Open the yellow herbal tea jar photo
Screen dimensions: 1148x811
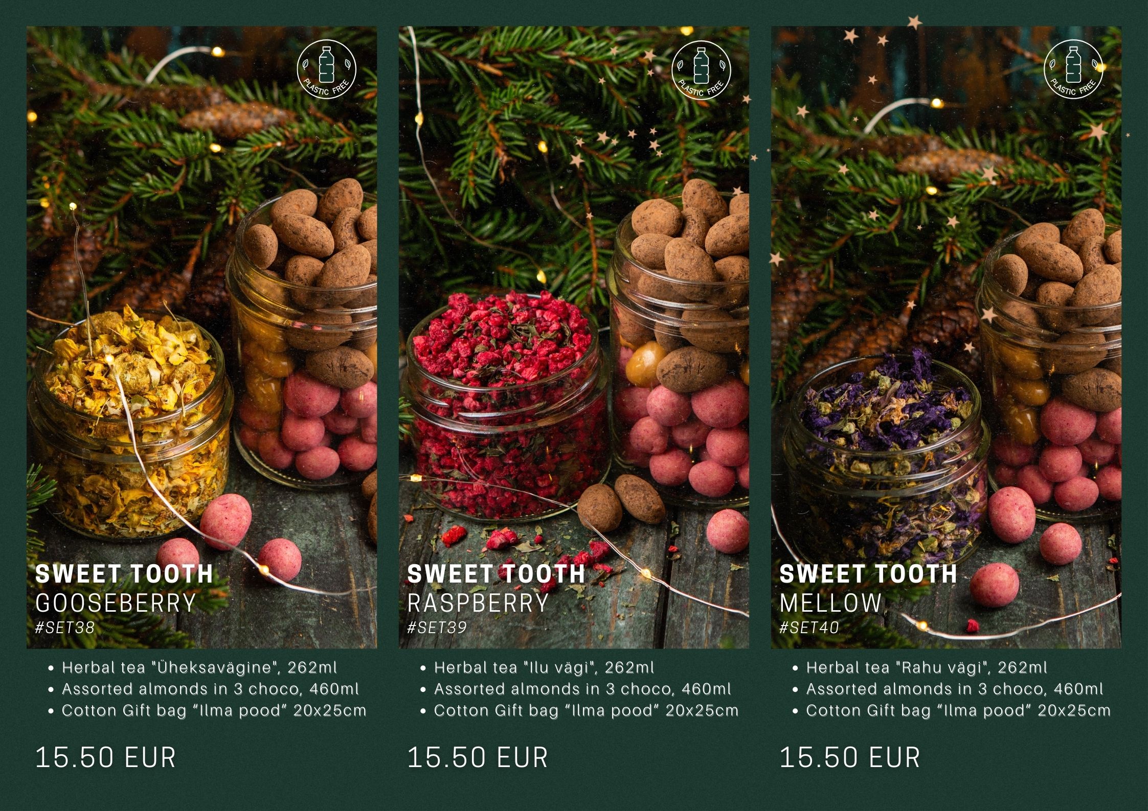point(201,337)
